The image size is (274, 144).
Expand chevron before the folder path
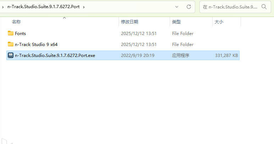pos(3,7)
